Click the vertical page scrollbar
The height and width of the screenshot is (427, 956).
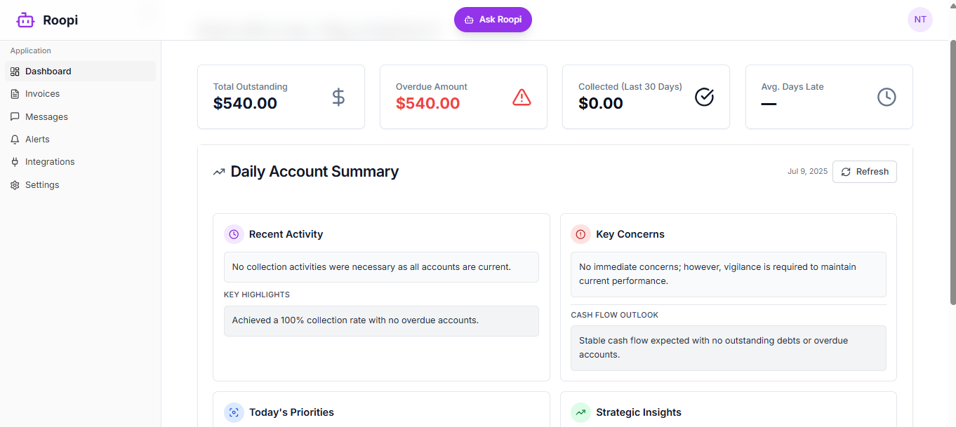click(x=952, y=175)
